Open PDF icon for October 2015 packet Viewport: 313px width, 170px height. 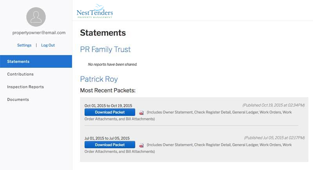[141, 113]
